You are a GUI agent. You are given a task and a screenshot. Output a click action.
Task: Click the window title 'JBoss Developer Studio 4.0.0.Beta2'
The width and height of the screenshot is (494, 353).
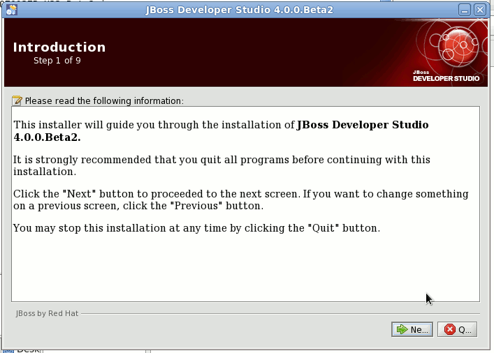point(239,10)
